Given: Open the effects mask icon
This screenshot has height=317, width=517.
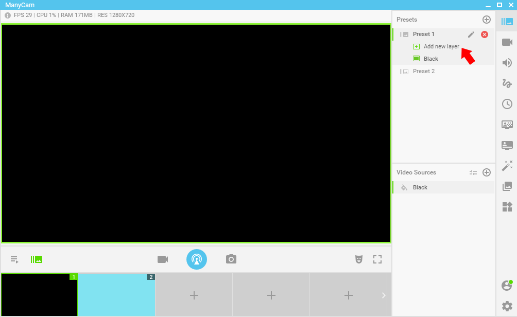Looking at the screenshot, I should pyautogui.click(x=359, y=259).
